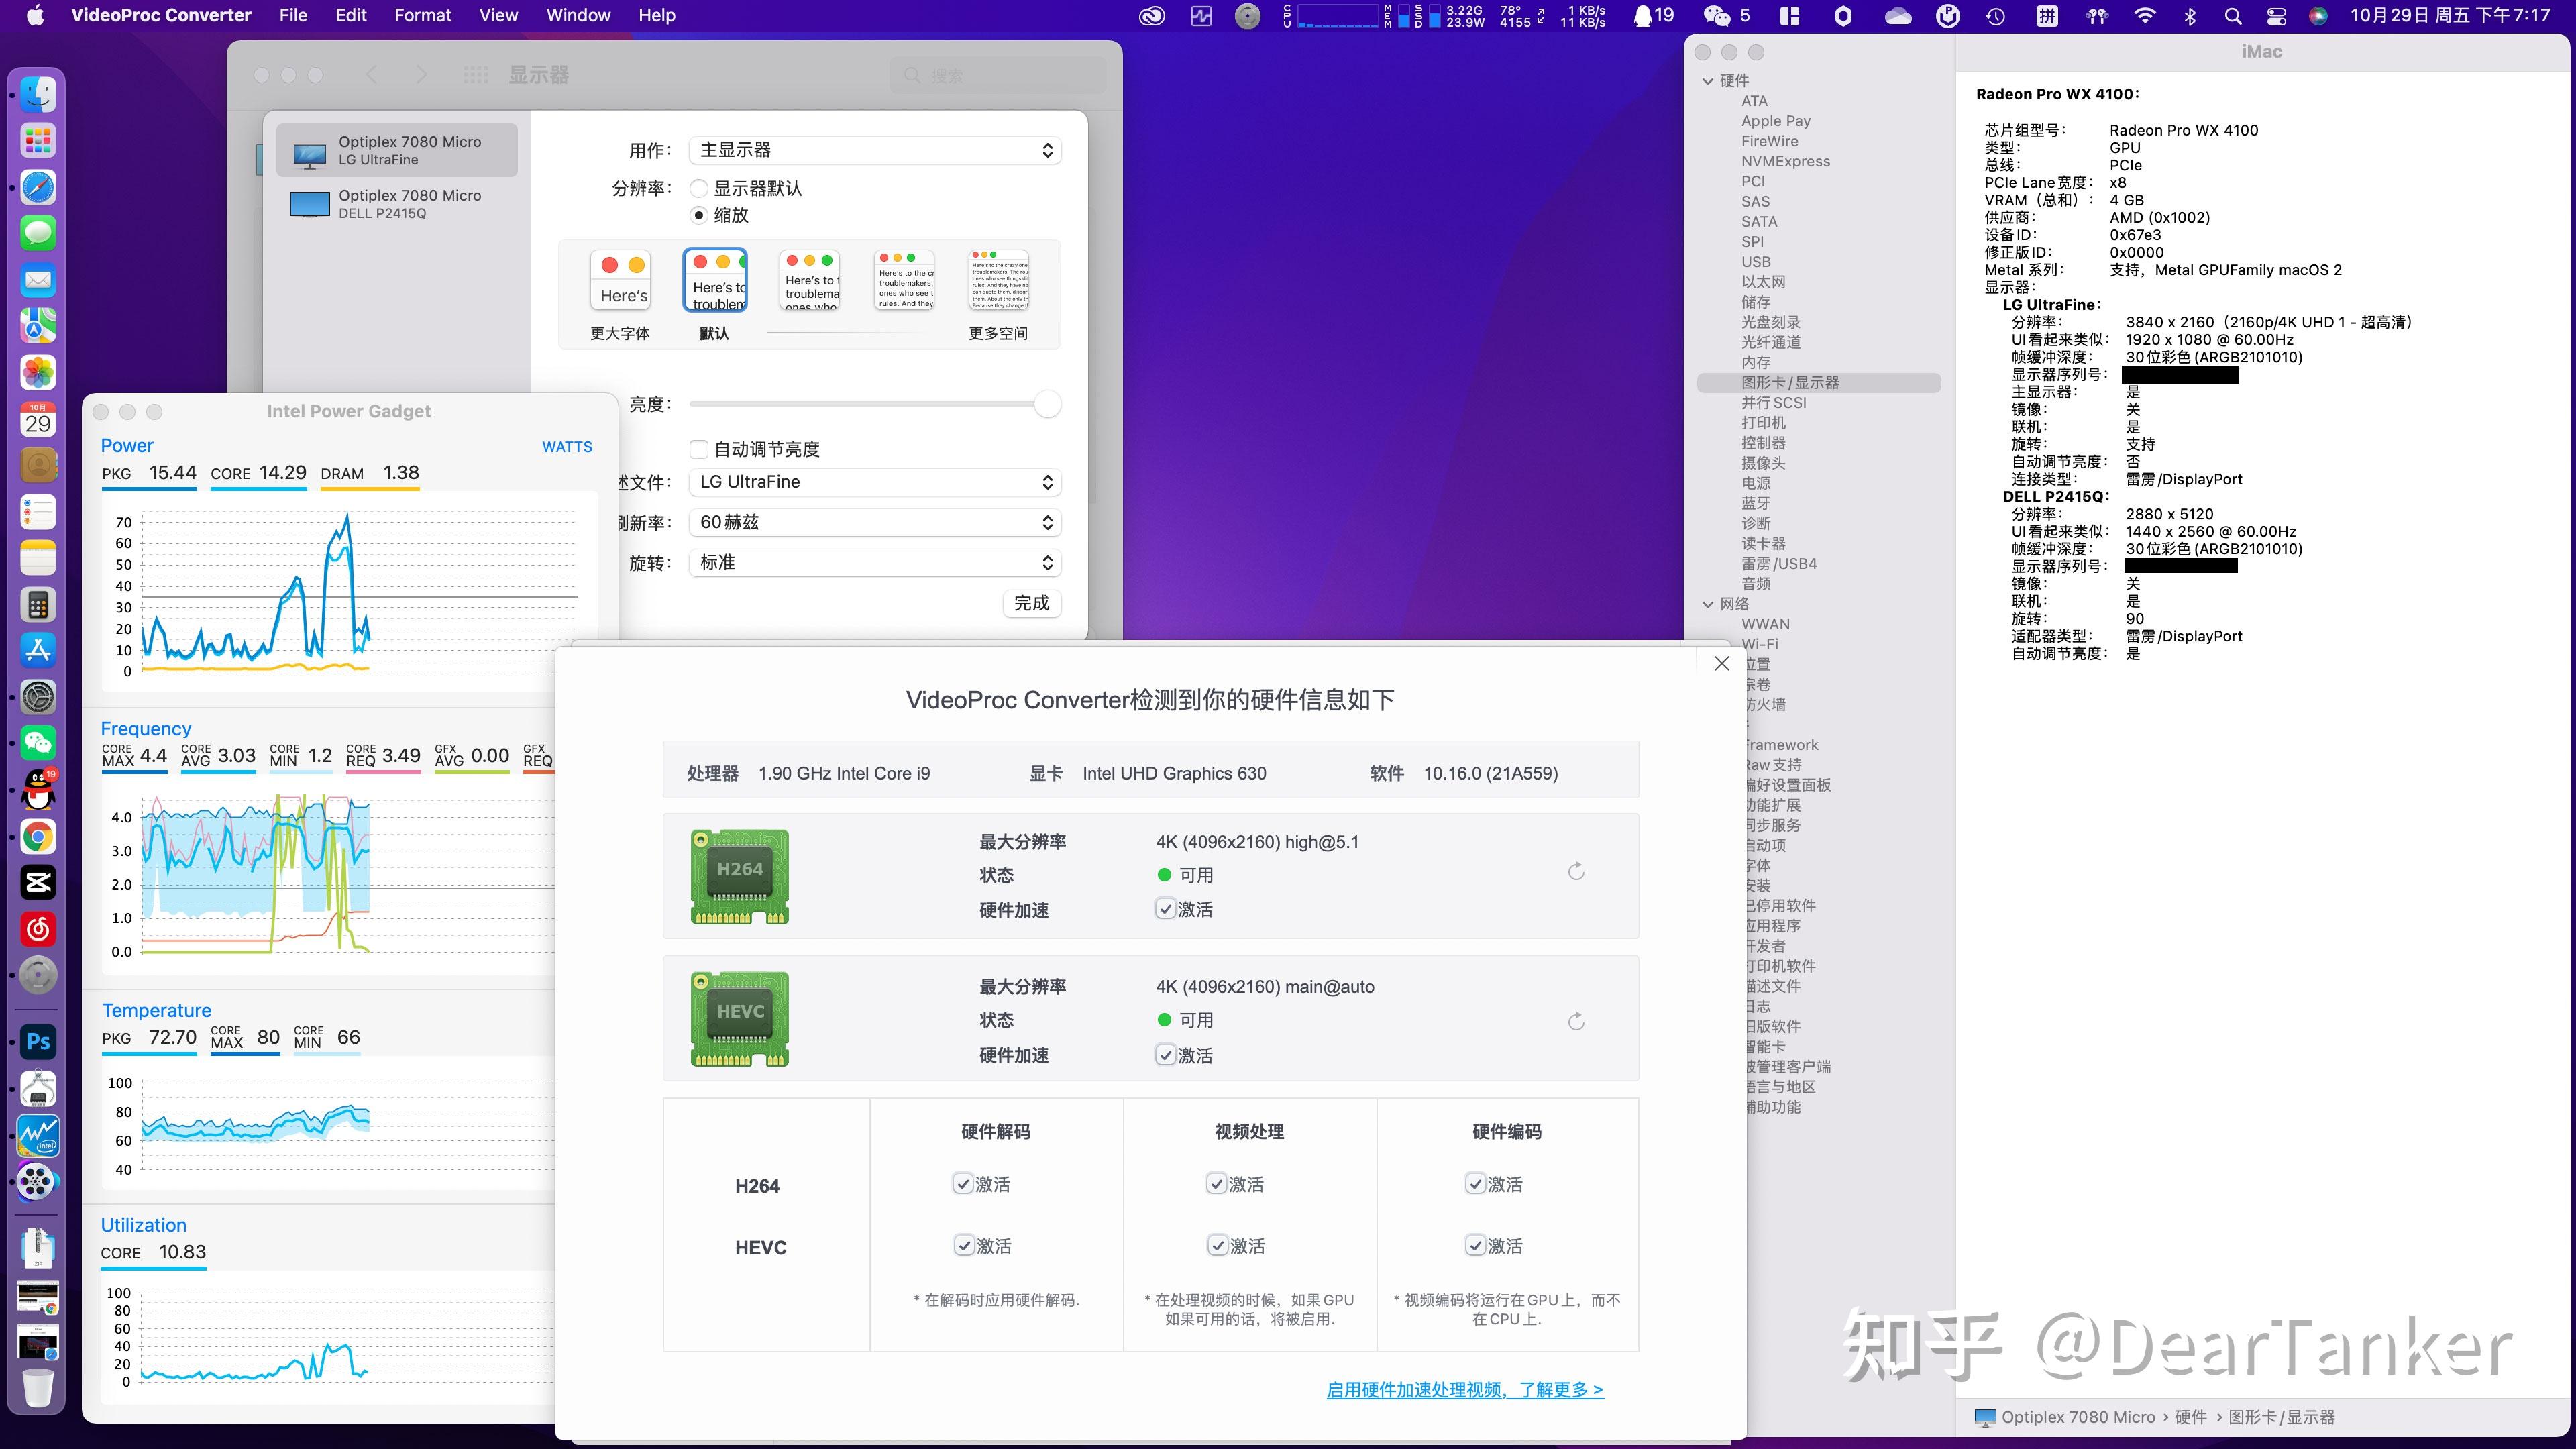
Task: Adjust the 亮度 brightness slider knob
Action: point(1047,404)
